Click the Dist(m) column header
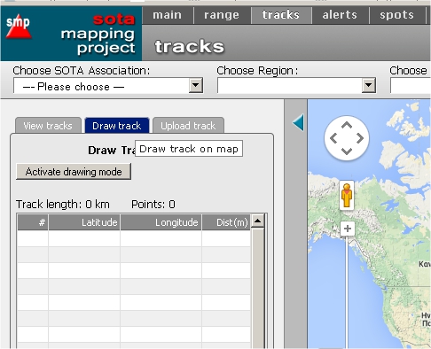This screenshot has height=349, width=431. point(226,222)
